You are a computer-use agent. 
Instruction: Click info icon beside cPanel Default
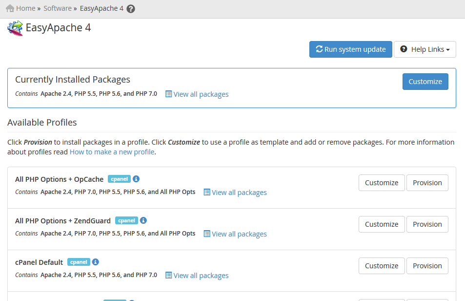(96, 262)
